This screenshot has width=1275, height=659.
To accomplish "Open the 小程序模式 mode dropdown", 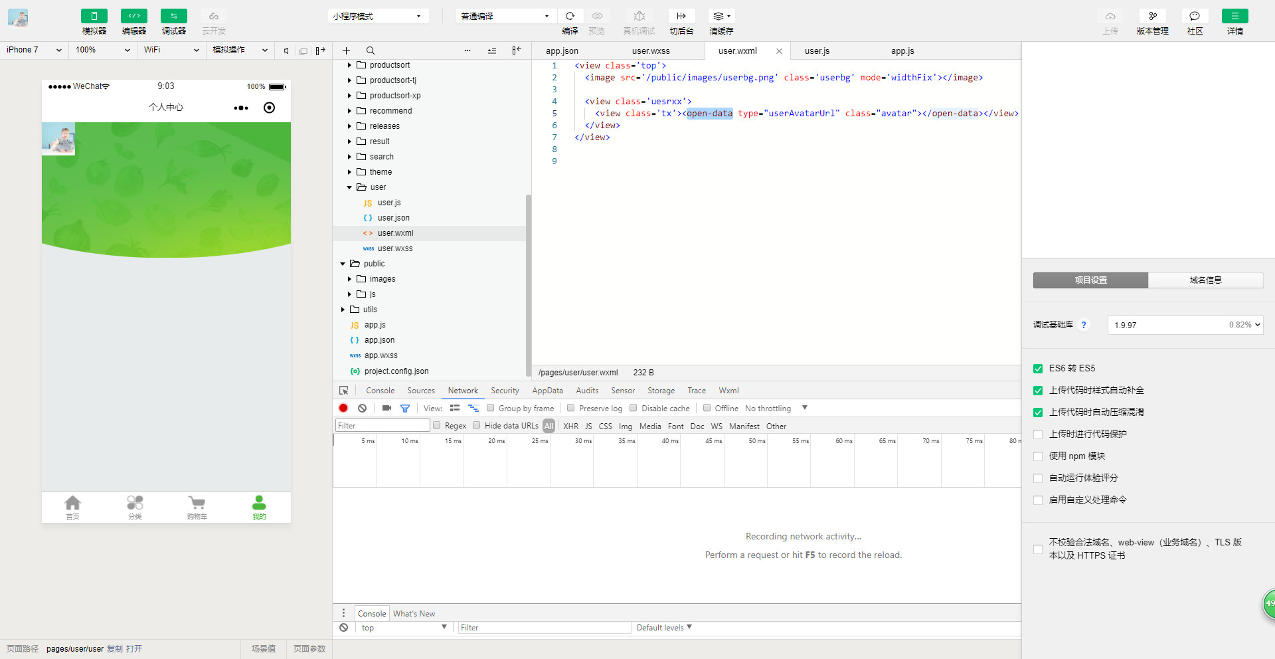I will [x=378, y=16].
